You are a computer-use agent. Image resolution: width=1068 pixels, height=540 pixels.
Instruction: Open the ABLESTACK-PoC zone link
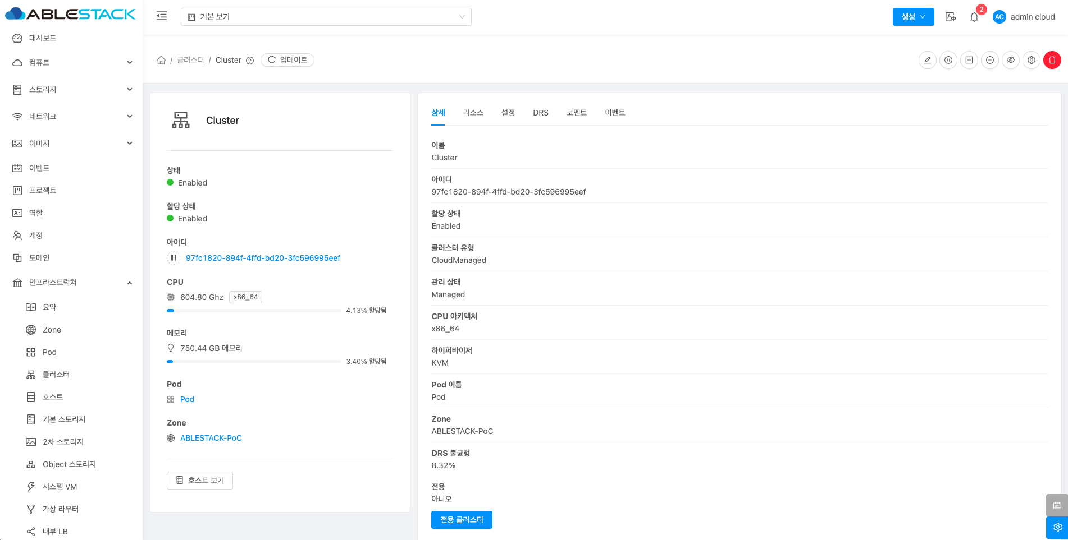(211, 438)
